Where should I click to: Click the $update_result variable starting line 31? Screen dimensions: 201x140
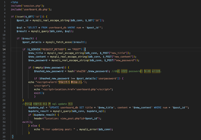coord(38,111)
